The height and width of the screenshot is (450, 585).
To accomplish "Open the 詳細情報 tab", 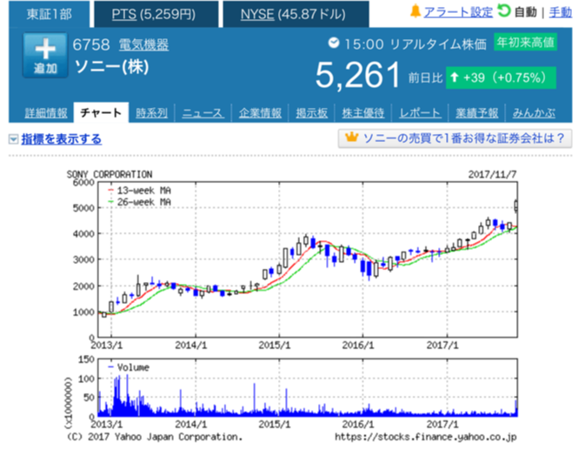I will click(46, 113).
